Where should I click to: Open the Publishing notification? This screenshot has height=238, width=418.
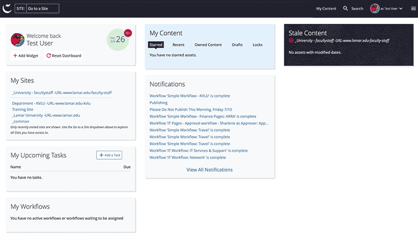click(158, 103)
